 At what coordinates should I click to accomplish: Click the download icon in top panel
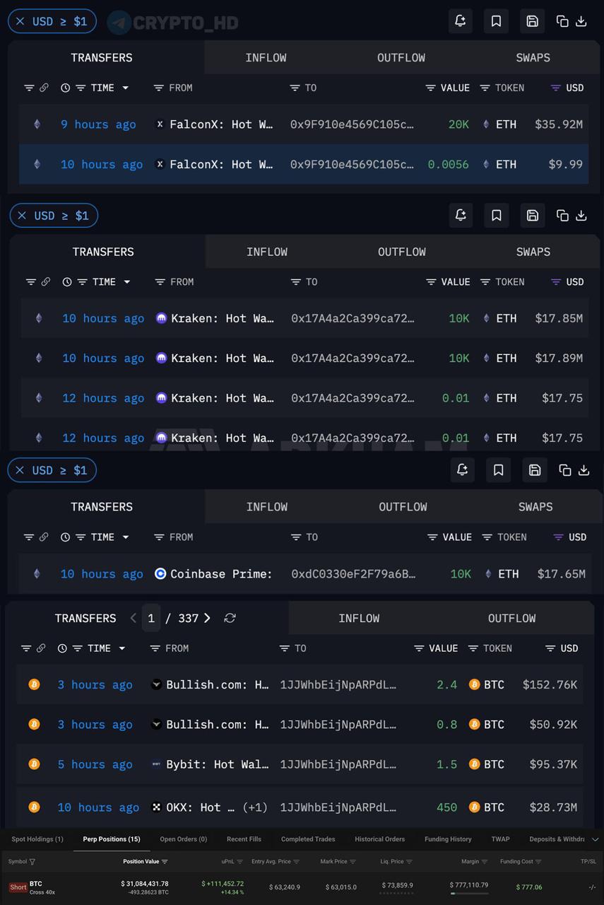(581, 21)
